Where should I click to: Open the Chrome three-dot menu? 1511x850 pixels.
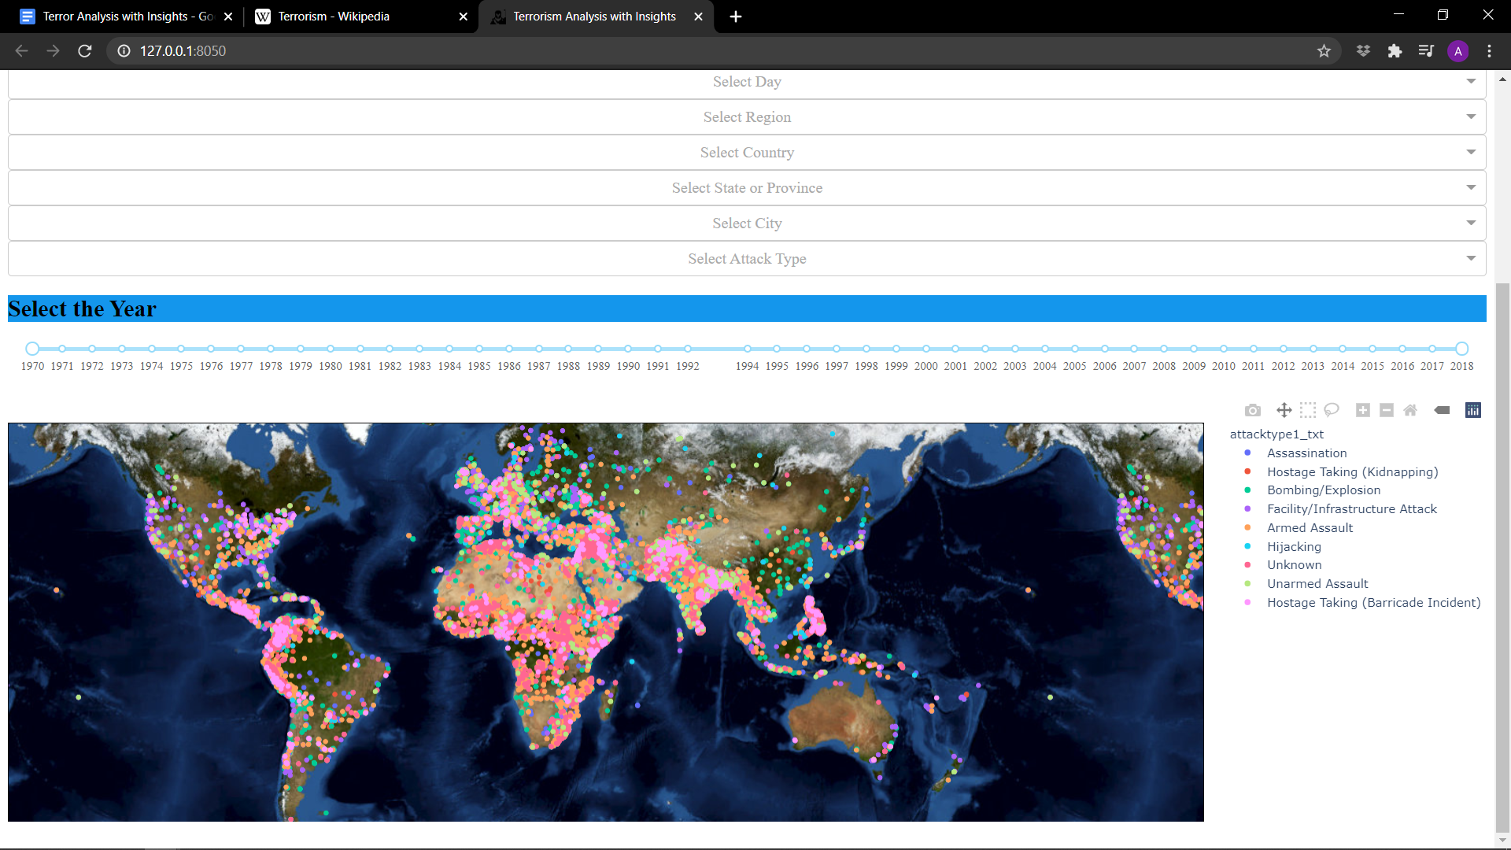[x=1489, y=50]
